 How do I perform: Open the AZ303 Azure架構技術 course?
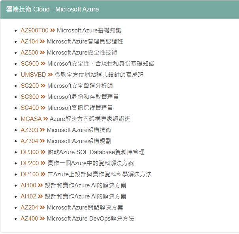pyautogui.click(x=66, y=130)
